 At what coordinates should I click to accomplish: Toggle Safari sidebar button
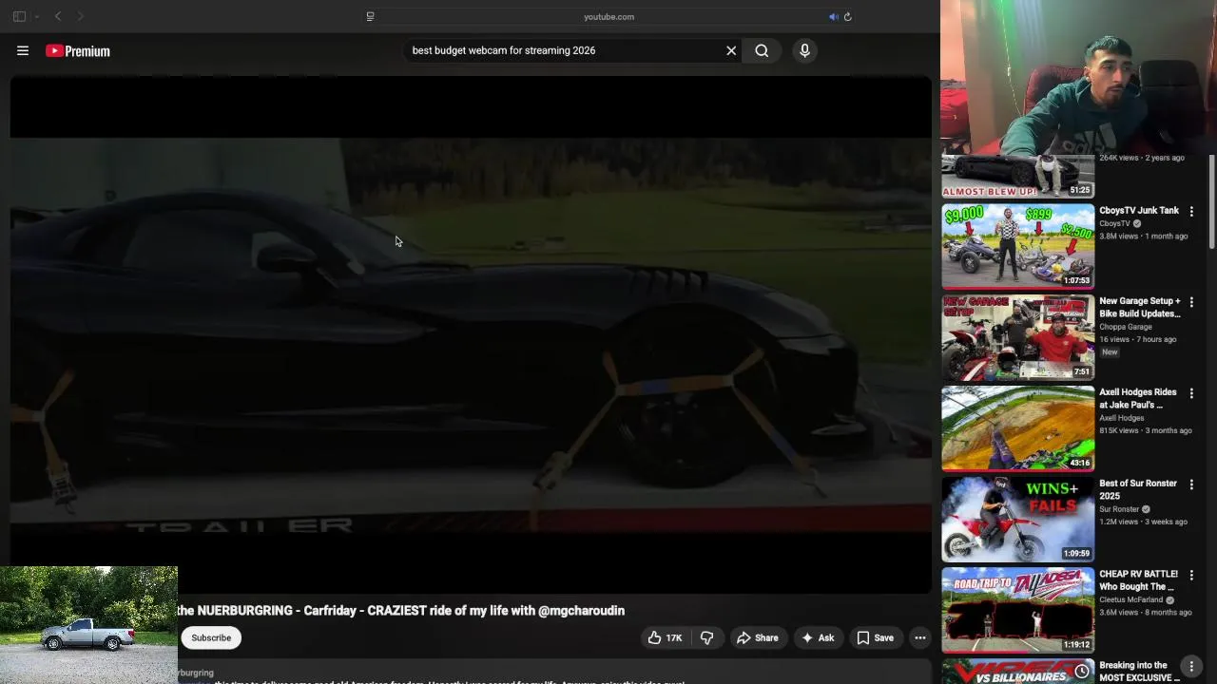coord(19,16)
